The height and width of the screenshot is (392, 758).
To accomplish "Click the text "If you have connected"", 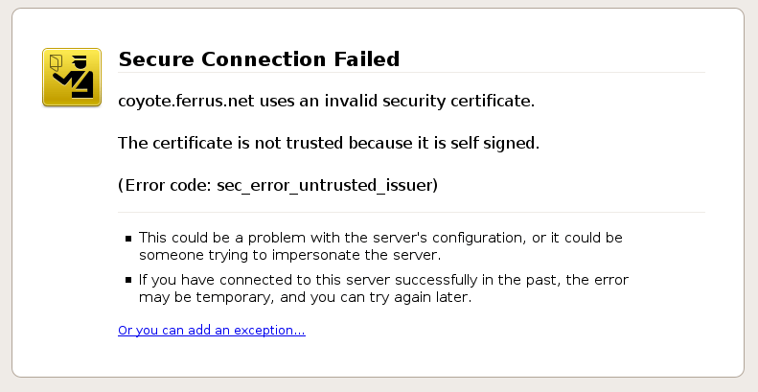I will tap(214, 280).
